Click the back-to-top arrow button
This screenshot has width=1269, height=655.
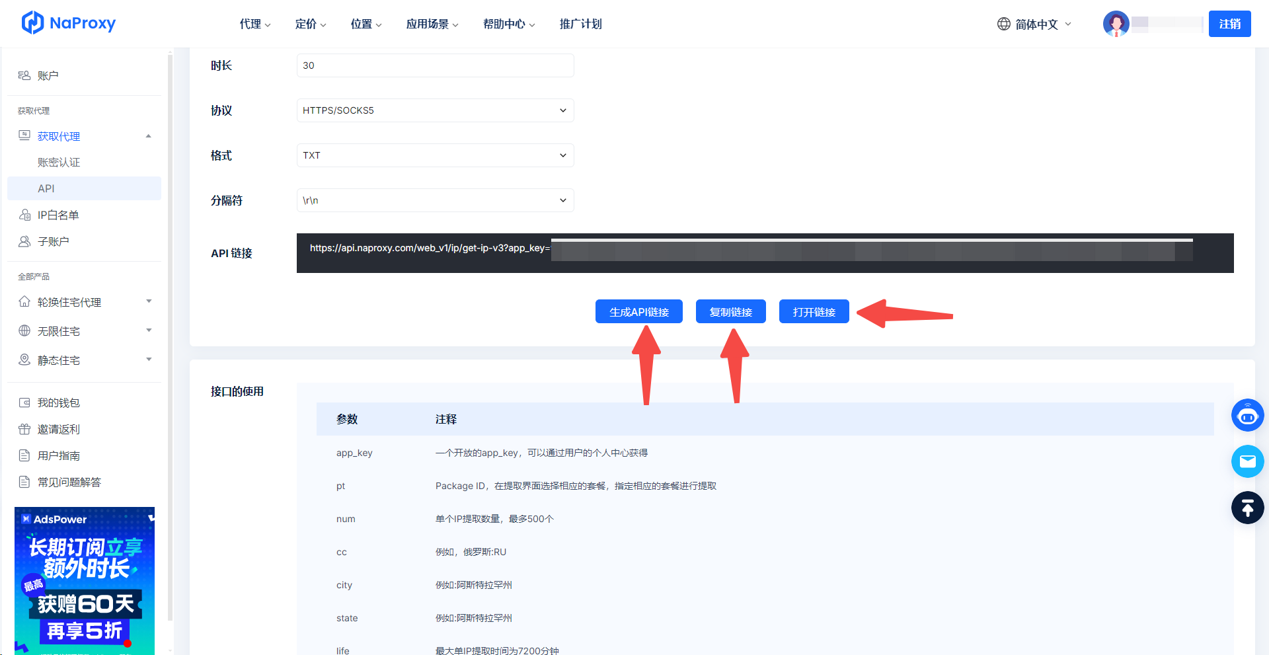coord(1247,508)
